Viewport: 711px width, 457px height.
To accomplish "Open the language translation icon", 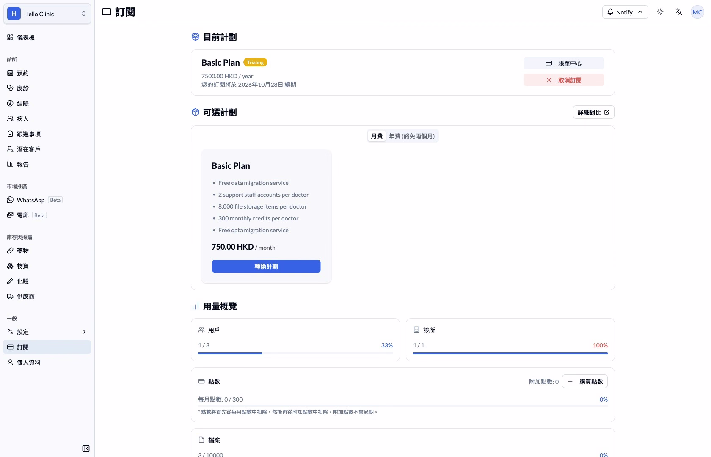I will 679,12.
